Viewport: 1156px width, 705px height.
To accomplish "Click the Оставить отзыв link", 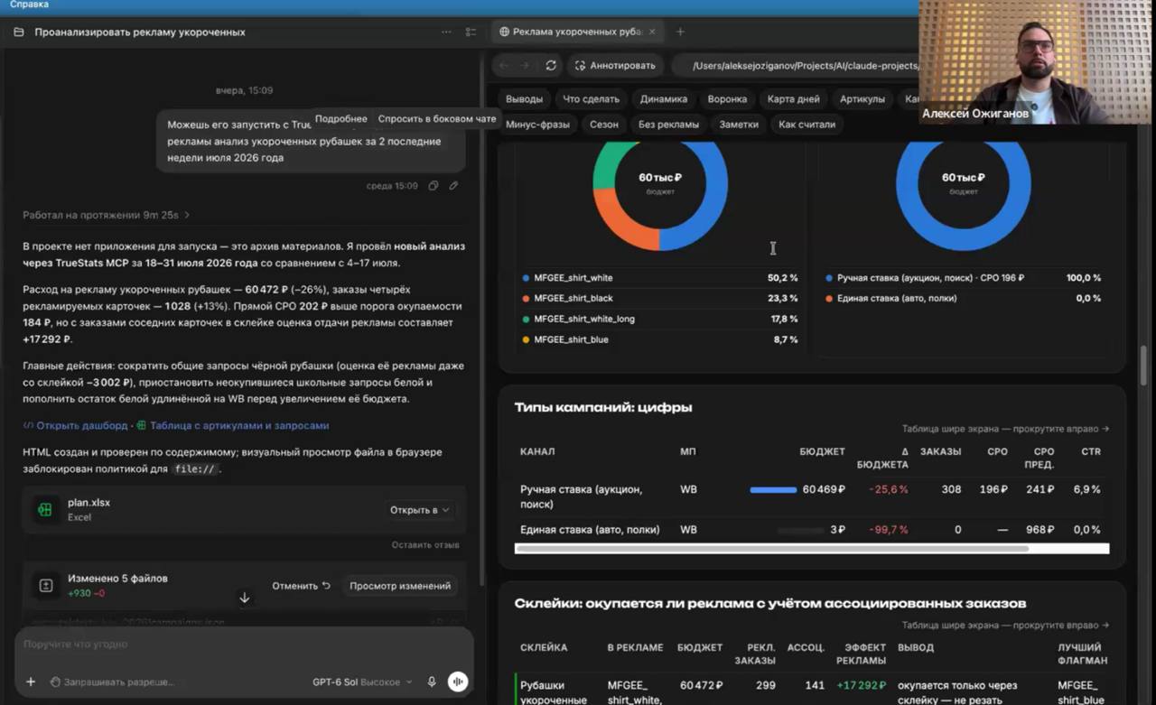I will click(x=425, y=545).
